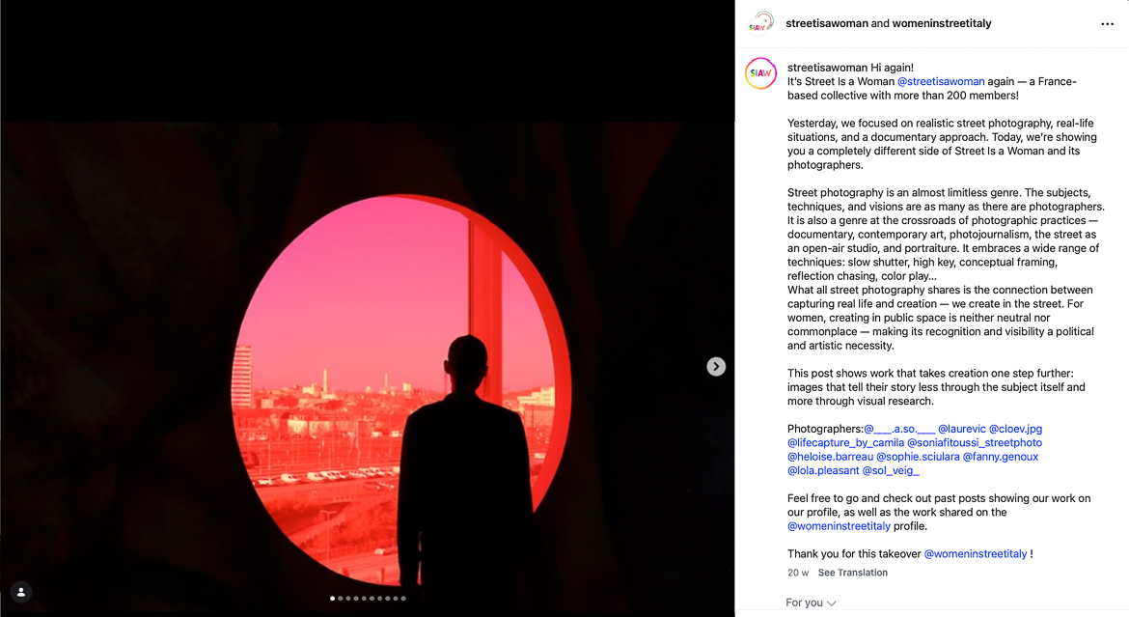Open @heloise.barreau mention link

click(830, 457)
